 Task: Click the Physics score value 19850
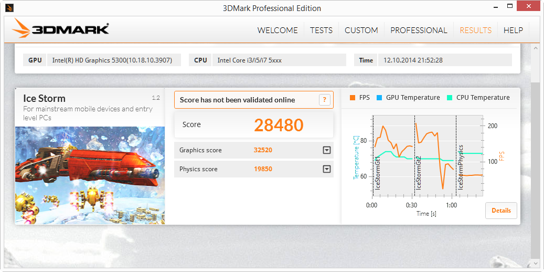(x=263, y=169)
